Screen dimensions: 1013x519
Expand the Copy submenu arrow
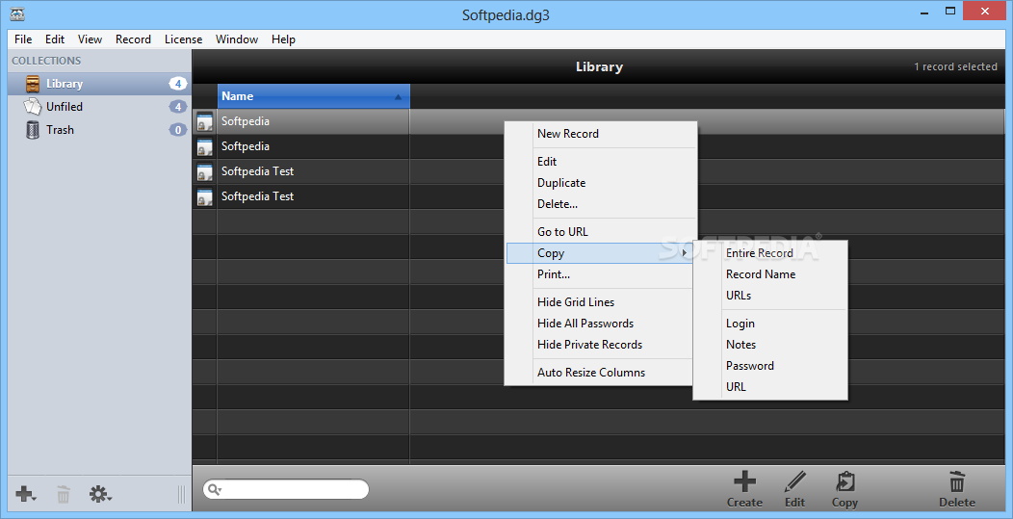[685, 253]
